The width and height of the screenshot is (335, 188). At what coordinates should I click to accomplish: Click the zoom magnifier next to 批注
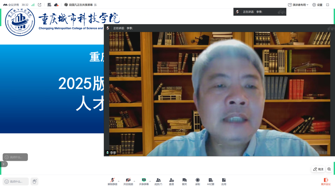329,169
